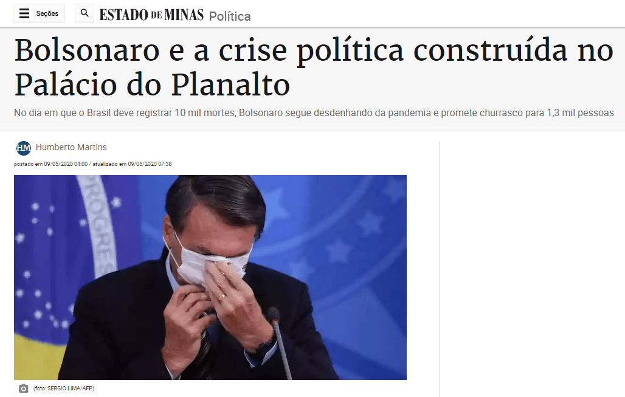
Task: Click the white face mask in photo
Action: [207, 261]
